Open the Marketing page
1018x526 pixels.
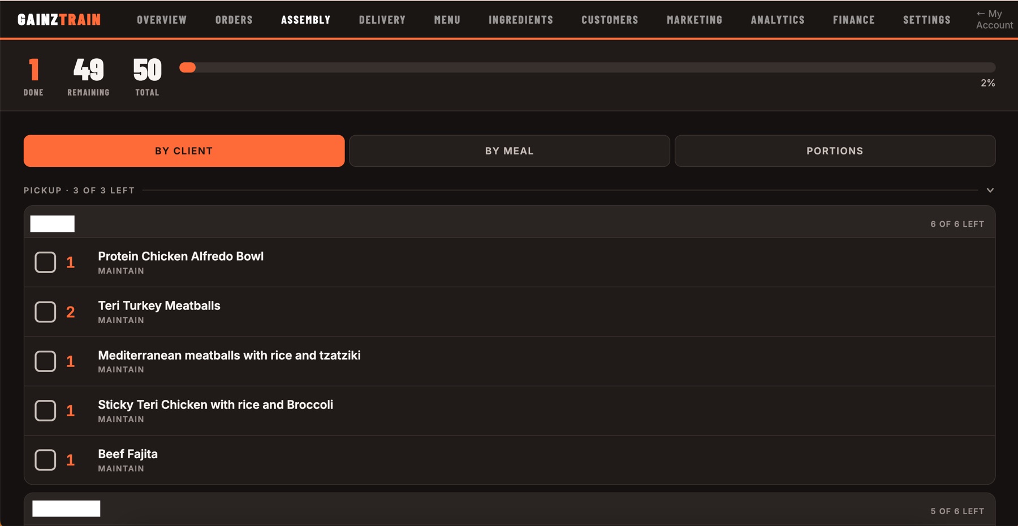tap(695, 20)
